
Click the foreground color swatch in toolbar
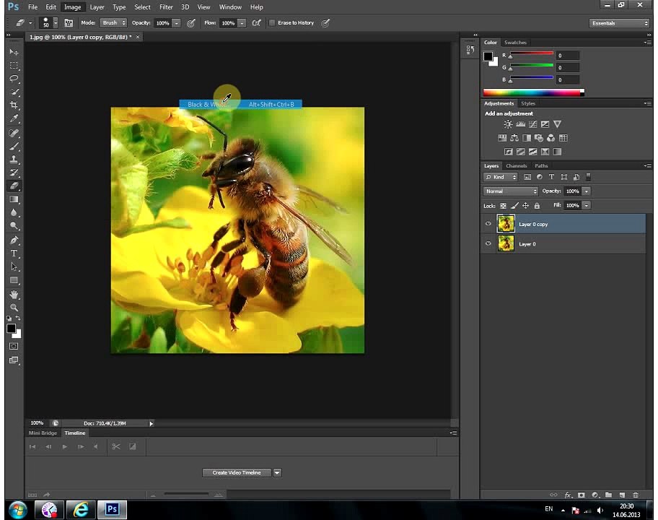[x=12, y=329]
